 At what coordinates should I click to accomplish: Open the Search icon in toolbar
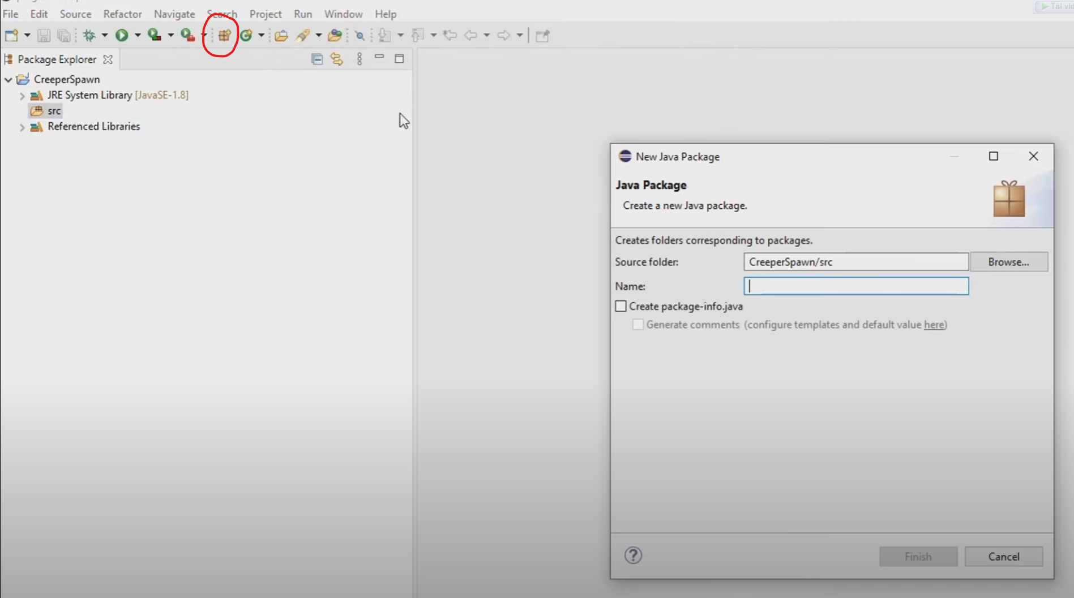[x=360, y=35]
